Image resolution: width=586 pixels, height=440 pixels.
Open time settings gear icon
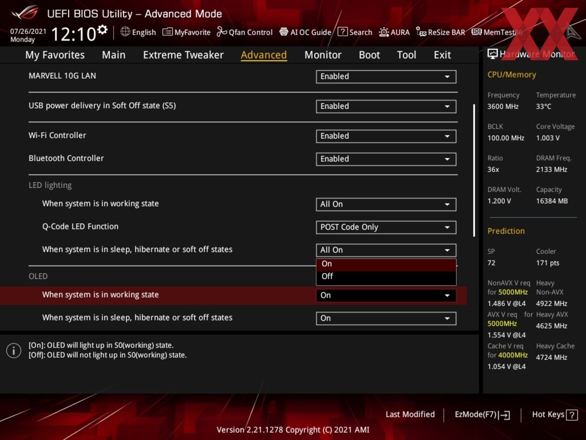point(102,29)
